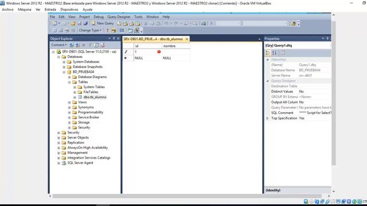Select the AlwaysOn High Availability node

pos(88,148)
